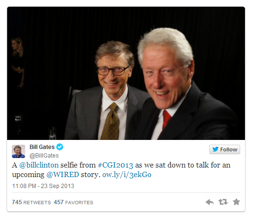
Task: Click the reply arrow icon
Action: click(210, 202)
